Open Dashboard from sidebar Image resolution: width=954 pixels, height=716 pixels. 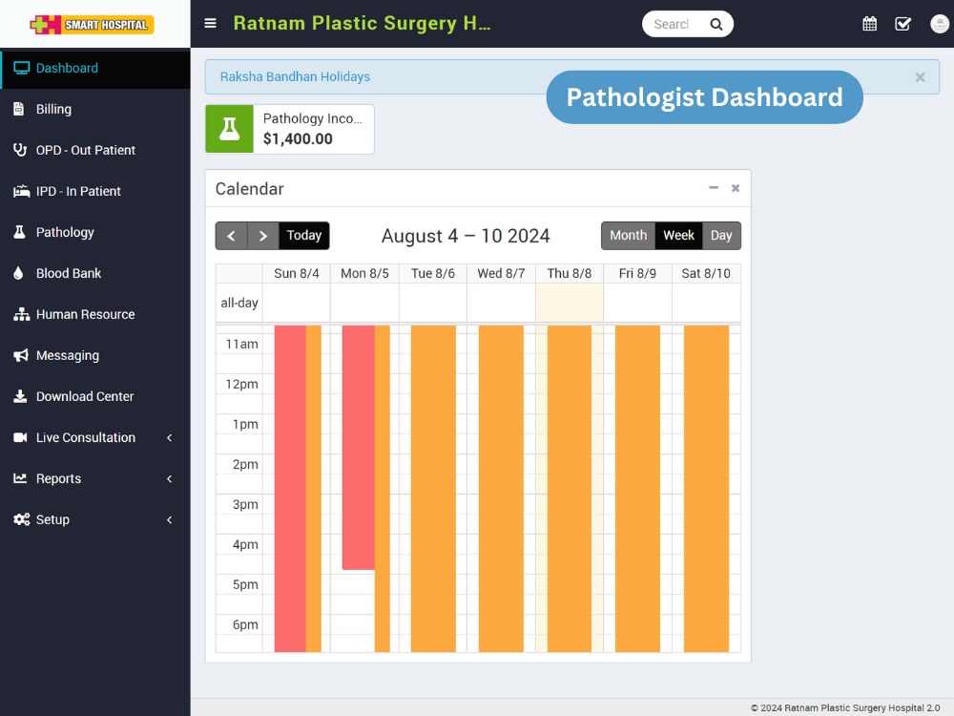click(94, 68)
